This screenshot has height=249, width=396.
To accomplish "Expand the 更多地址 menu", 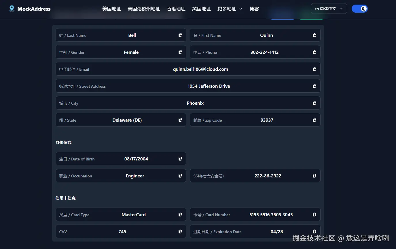I will tap(230, 9).
